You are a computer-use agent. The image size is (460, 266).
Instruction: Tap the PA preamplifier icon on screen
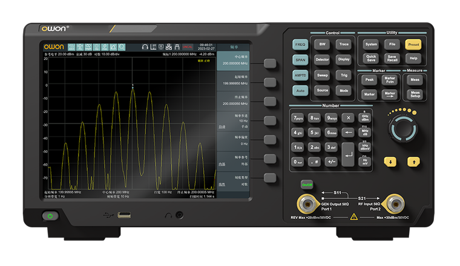pos(80,47)
